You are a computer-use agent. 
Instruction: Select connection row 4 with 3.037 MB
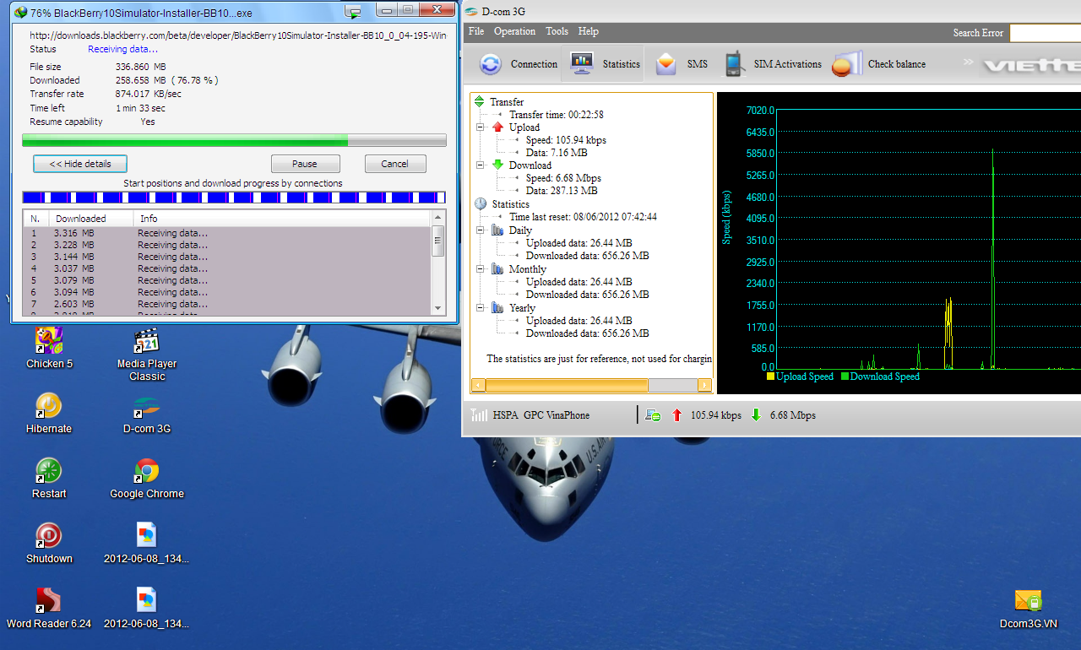coord(226,268)
